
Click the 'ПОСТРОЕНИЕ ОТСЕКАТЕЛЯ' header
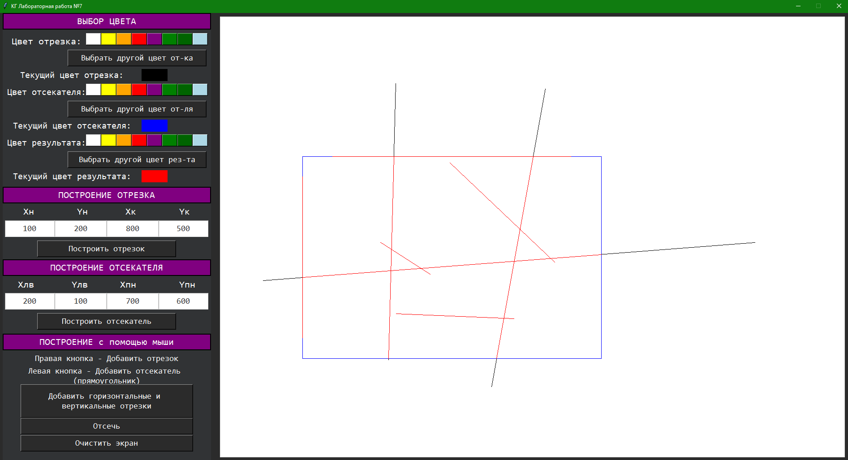click(x=107, y=268)
